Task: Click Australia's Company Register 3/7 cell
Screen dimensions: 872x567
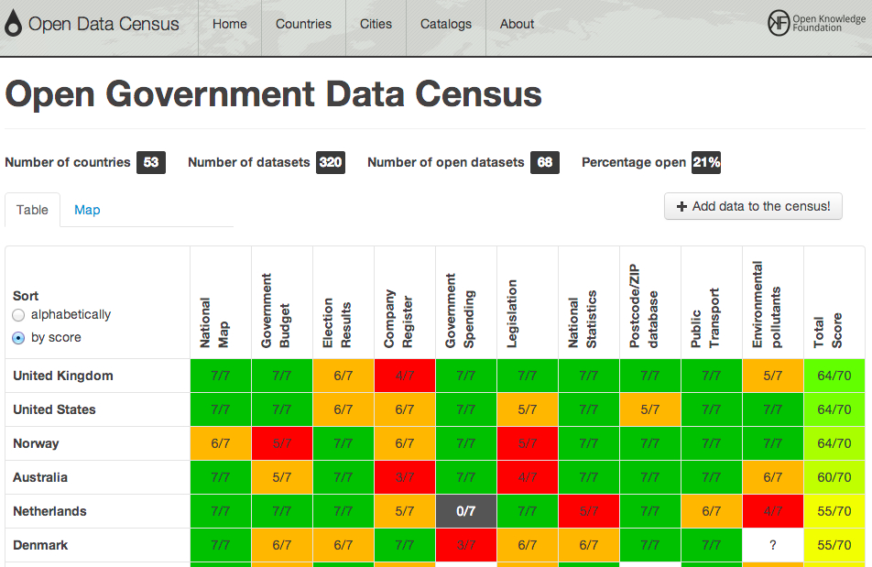Action: pyautogui.click(x=405, y=477)
